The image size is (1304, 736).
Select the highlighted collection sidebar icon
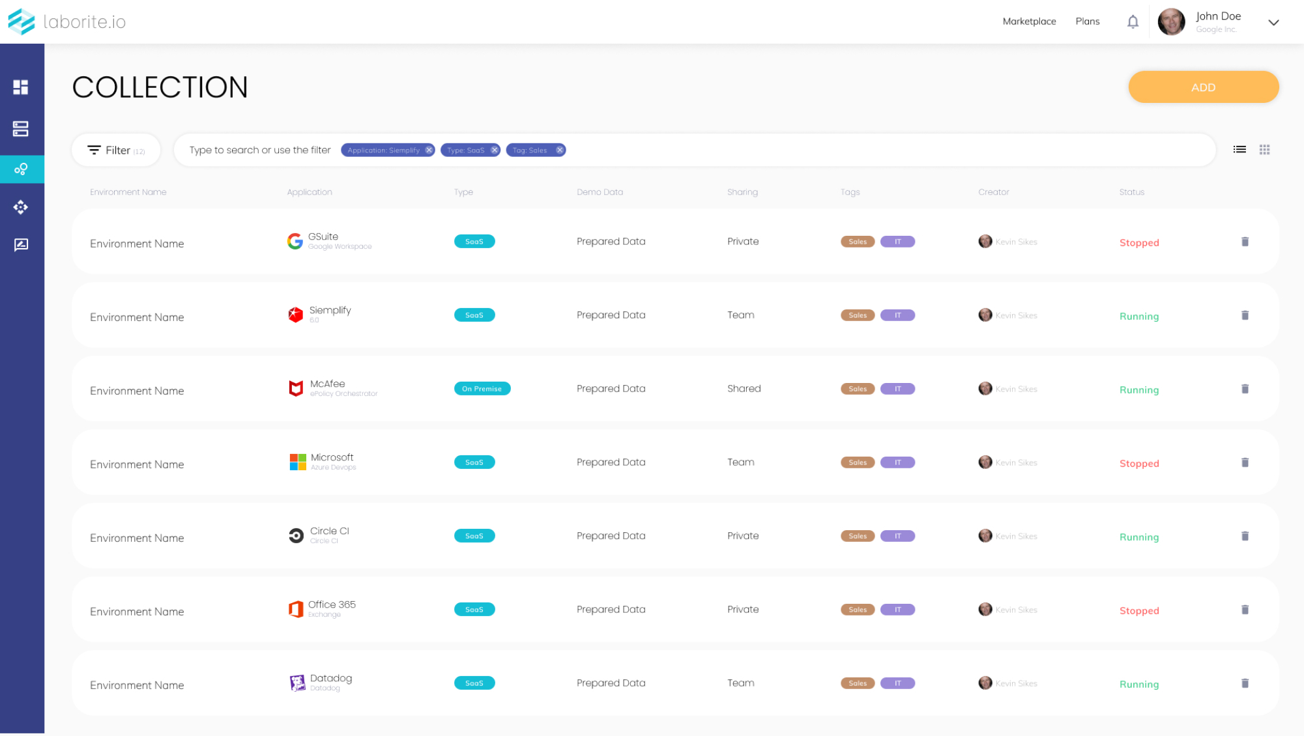pyautogui.click(x=21, y=169)
